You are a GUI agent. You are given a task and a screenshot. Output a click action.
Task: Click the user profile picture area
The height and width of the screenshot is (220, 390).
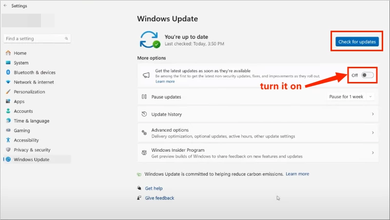point(28,20)
